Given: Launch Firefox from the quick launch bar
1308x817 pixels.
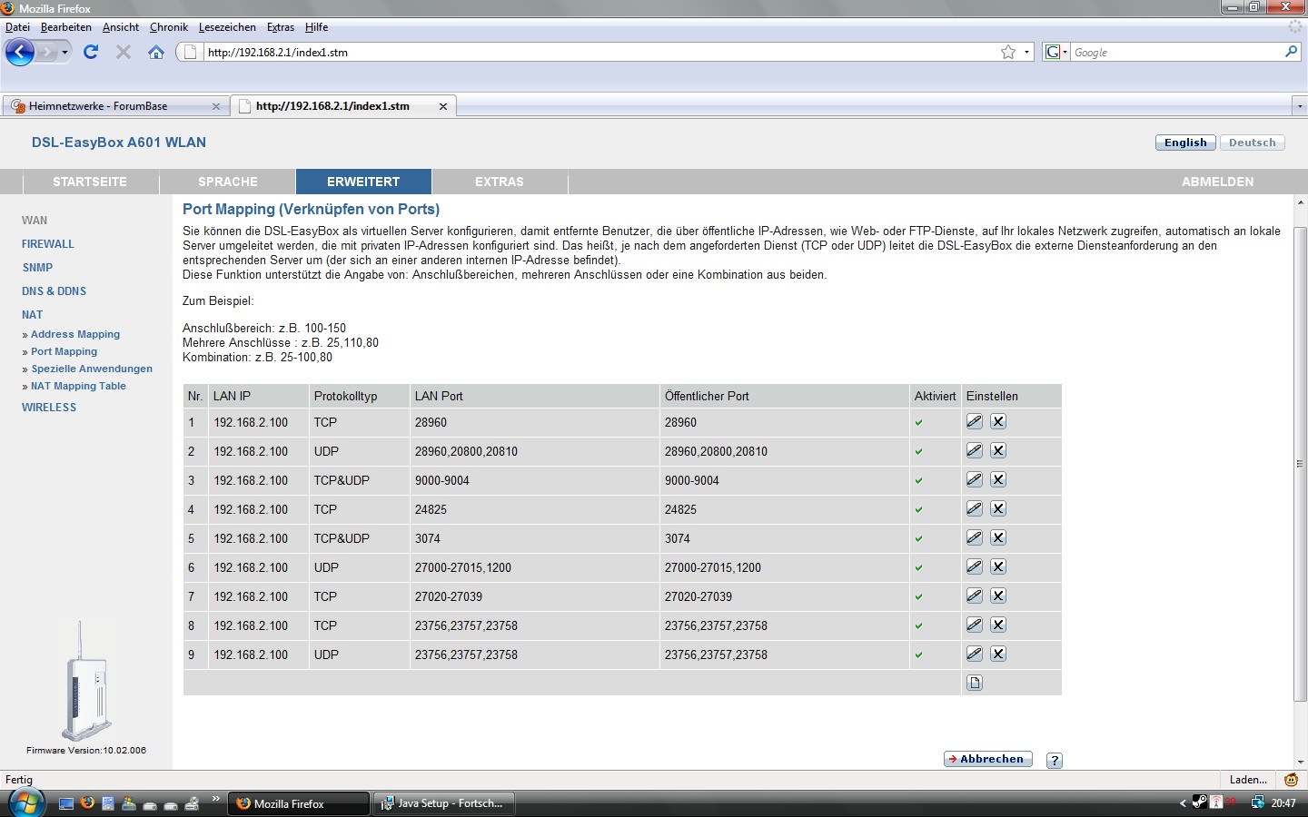Looking at the screenshot, I should (x=87, y=803).
